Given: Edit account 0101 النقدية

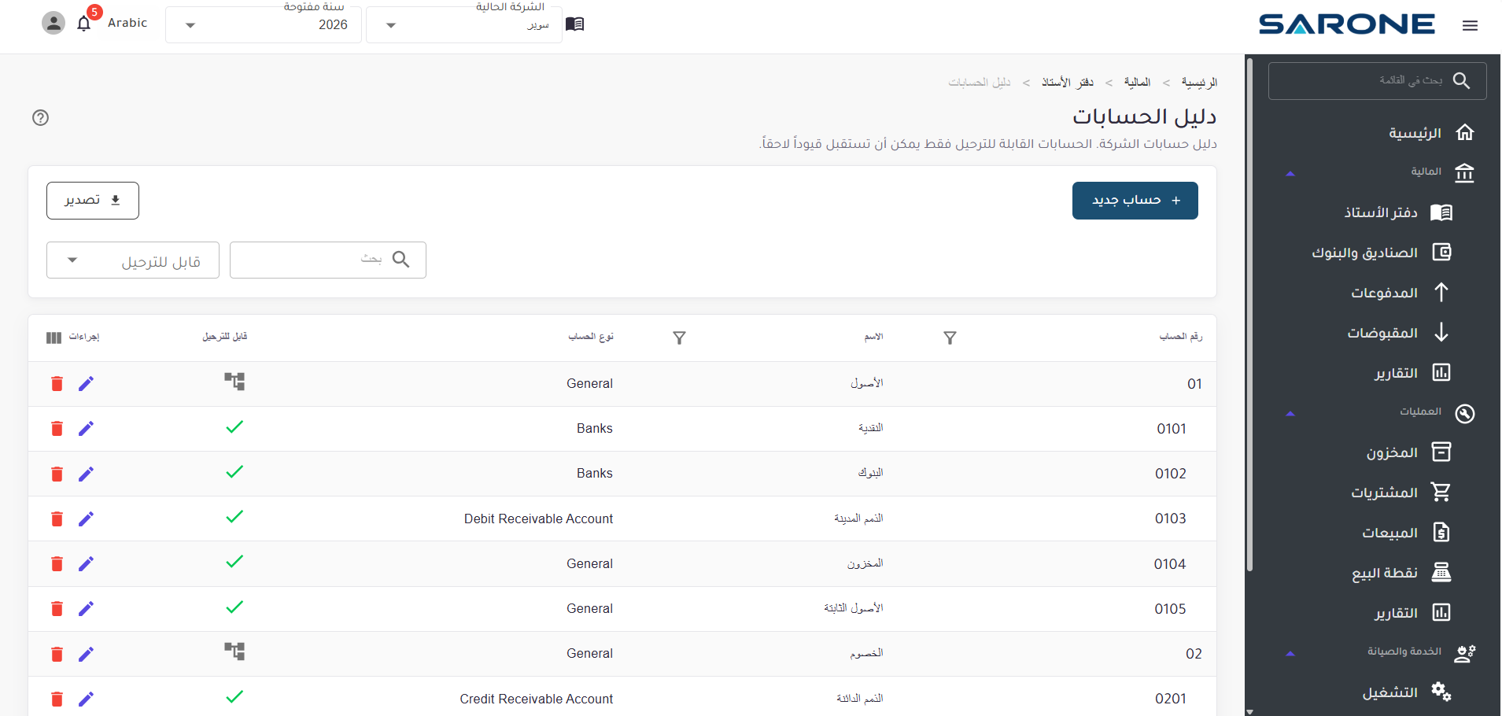Looking at the screenshot, I should (x=87, y=429).
